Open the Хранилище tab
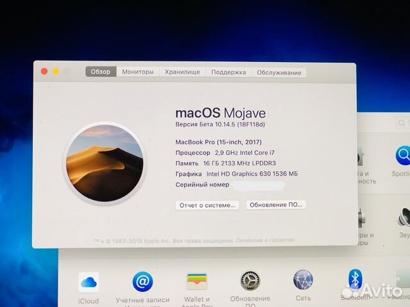Image resolution: width=410 pixels, height=307 pixels. tap(182, 72)
